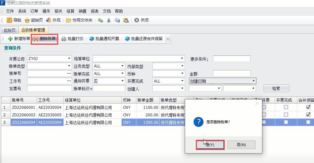Expand the 创建日期 dropdown
The width and height of the screenshot is (314, 163).
pyautogui.click(x=253, y=81)
